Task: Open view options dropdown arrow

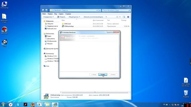Action: 120,17
